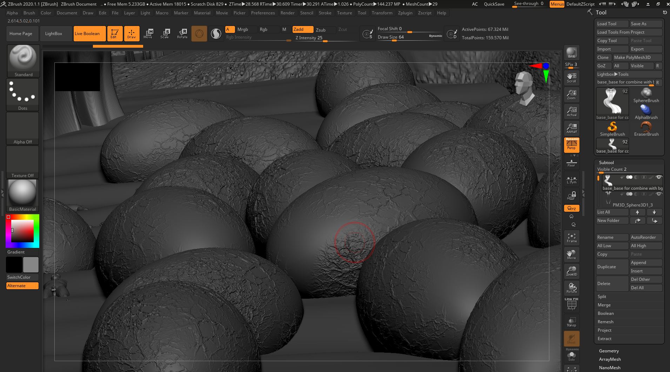Select the SimpleBrush tool
The width and height of the screenshot is (670, 372).
pos(612,129)
